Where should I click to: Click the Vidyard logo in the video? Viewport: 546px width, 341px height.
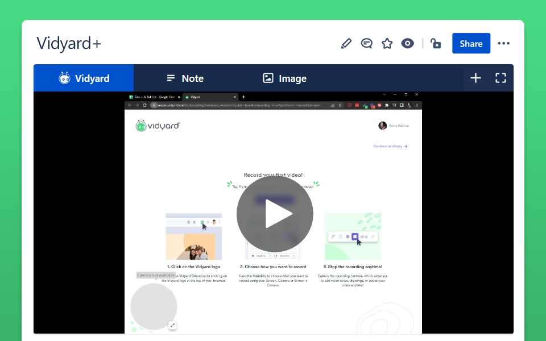click(158, 126)
